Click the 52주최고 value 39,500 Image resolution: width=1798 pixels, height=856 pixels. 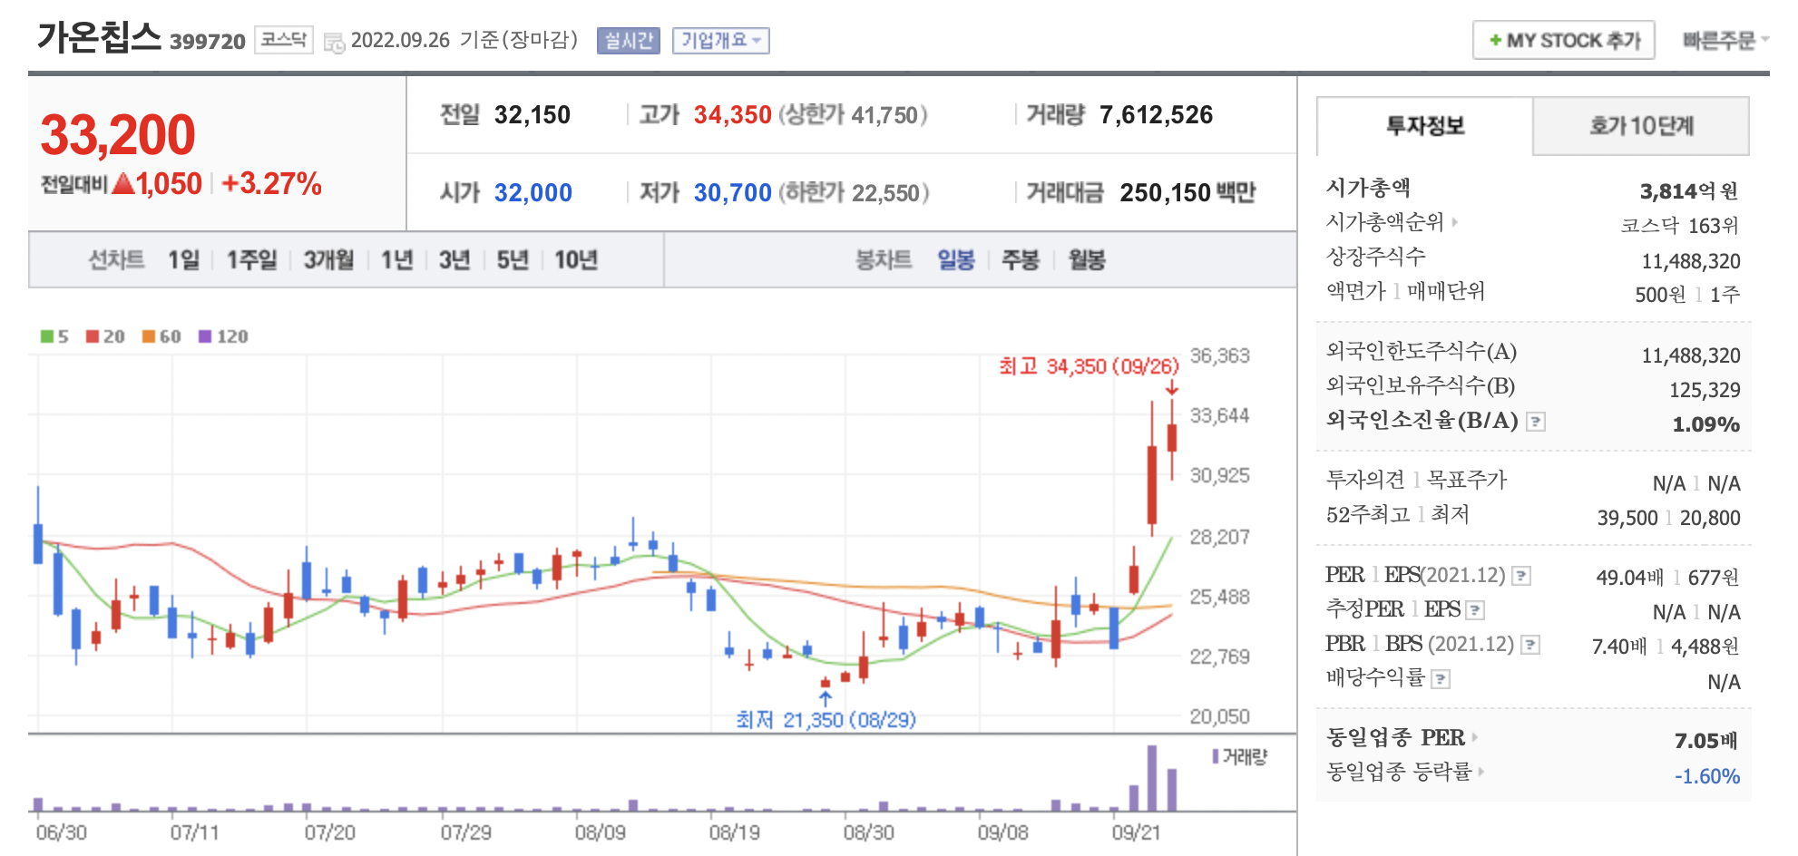[x=1627, y=518]
